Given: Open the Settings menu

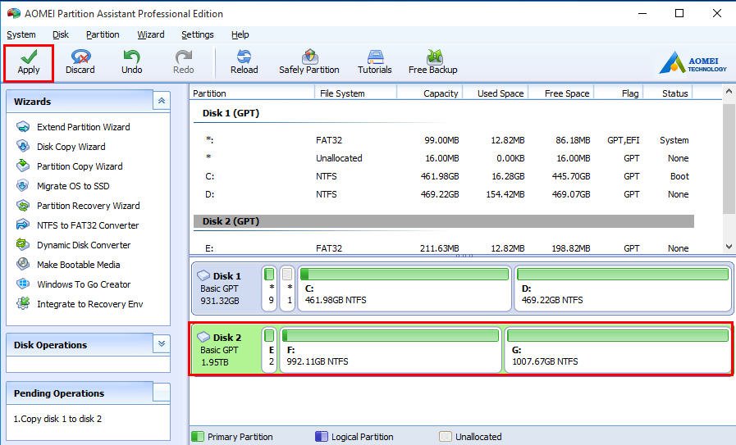Looking at the screenshot, I should pyautogui.click(x=198, y=34).
